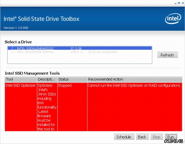Click the 'SCSI not supported' text
Screen dimensions: 185x144
103,52
